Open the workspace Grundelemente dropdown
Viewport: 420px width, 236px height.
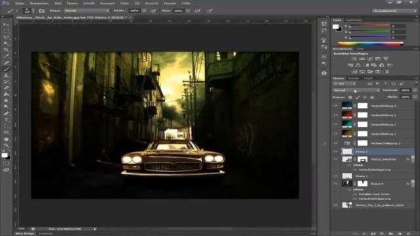click(394, 10)
